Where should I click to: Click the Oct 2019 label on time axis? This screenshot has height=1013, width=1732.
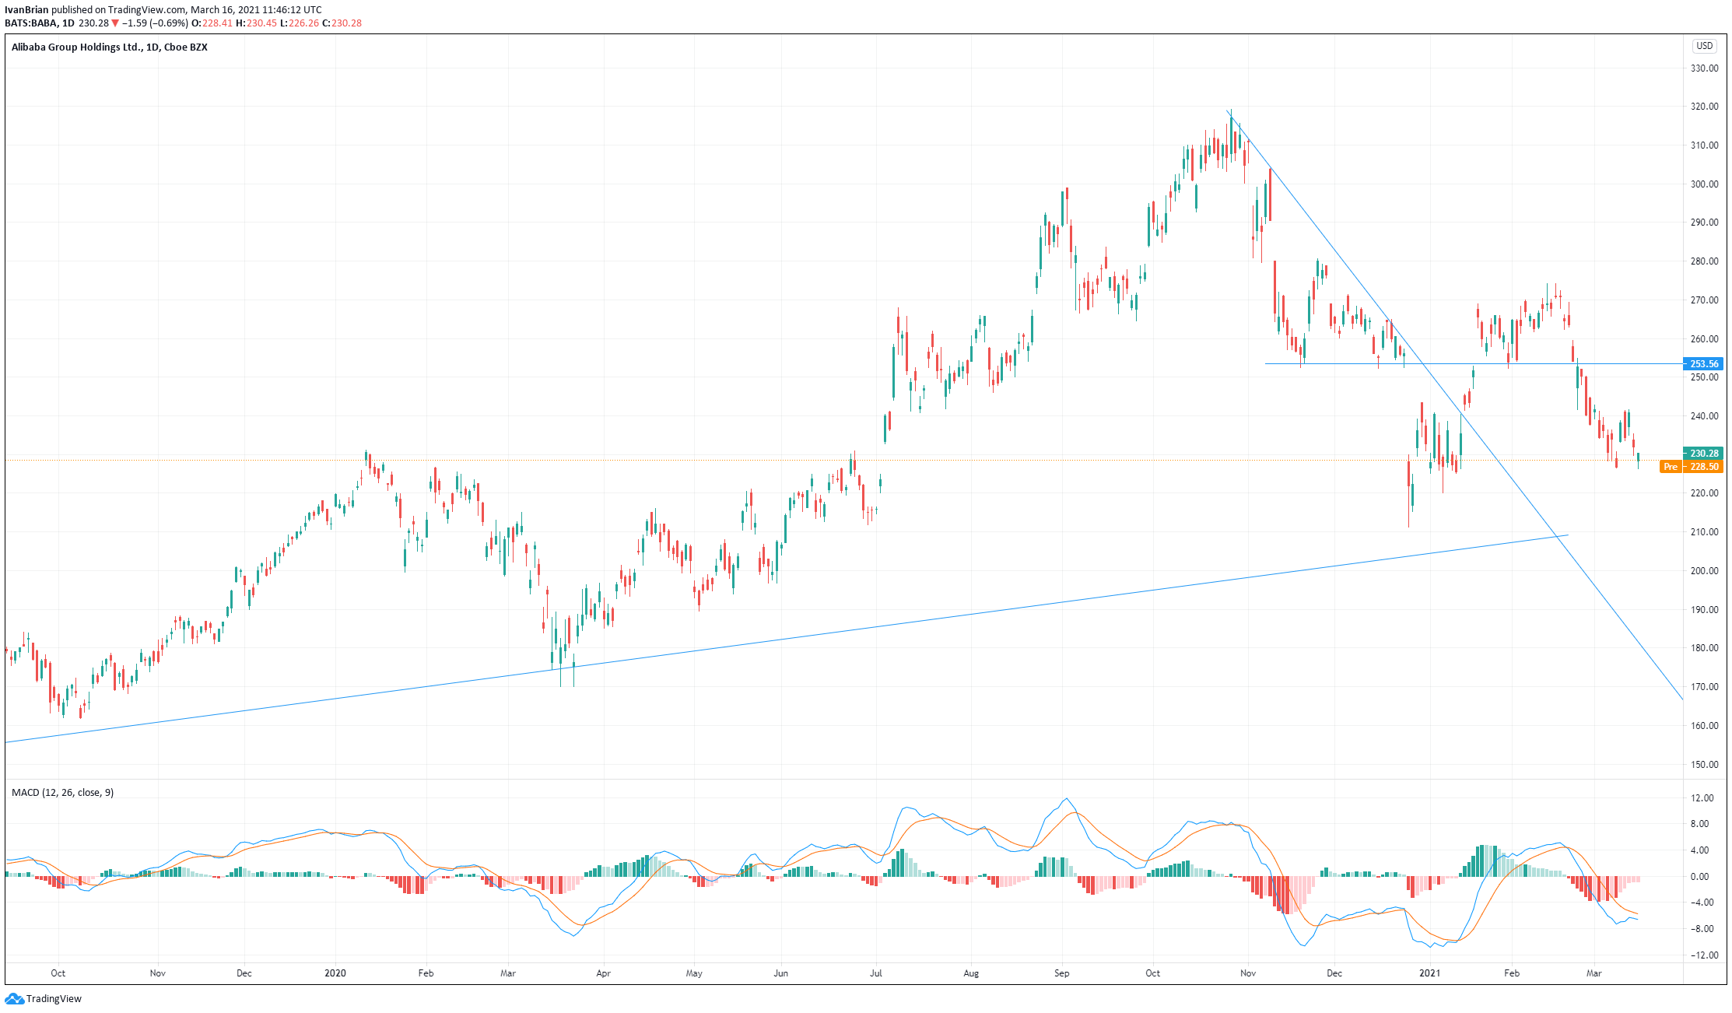[58, 973]
